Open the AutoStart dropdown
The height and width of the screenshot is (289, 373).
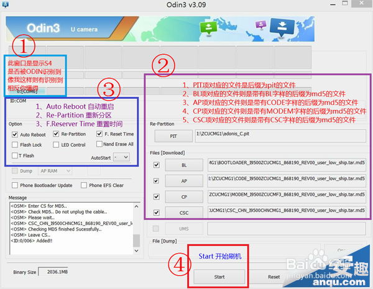click(x=121, y=157)
